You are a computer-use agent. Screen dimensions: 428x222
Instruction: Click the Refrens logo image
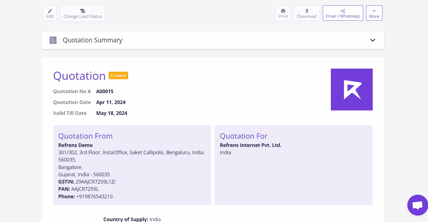pyautogui.click(x=352, y=90)
